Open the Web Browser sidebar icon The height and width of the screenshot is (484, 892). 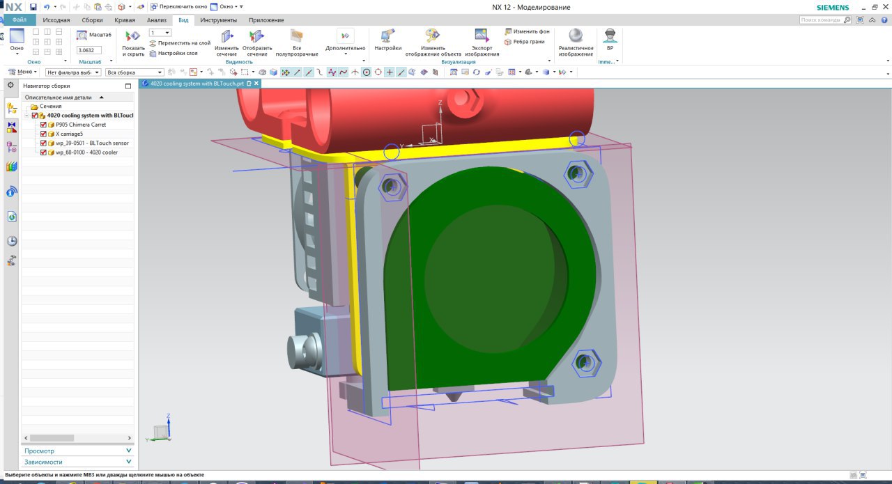(12, 217)
